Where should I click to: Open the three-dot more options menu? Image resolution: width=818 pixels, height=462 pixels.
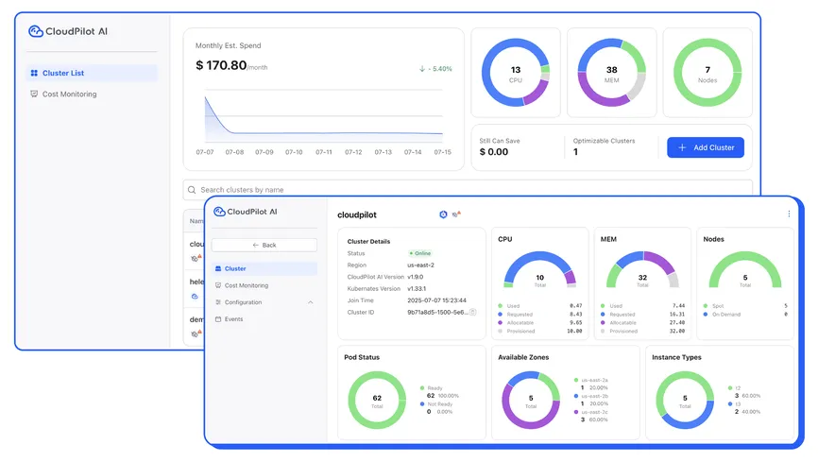click(789, 214)
